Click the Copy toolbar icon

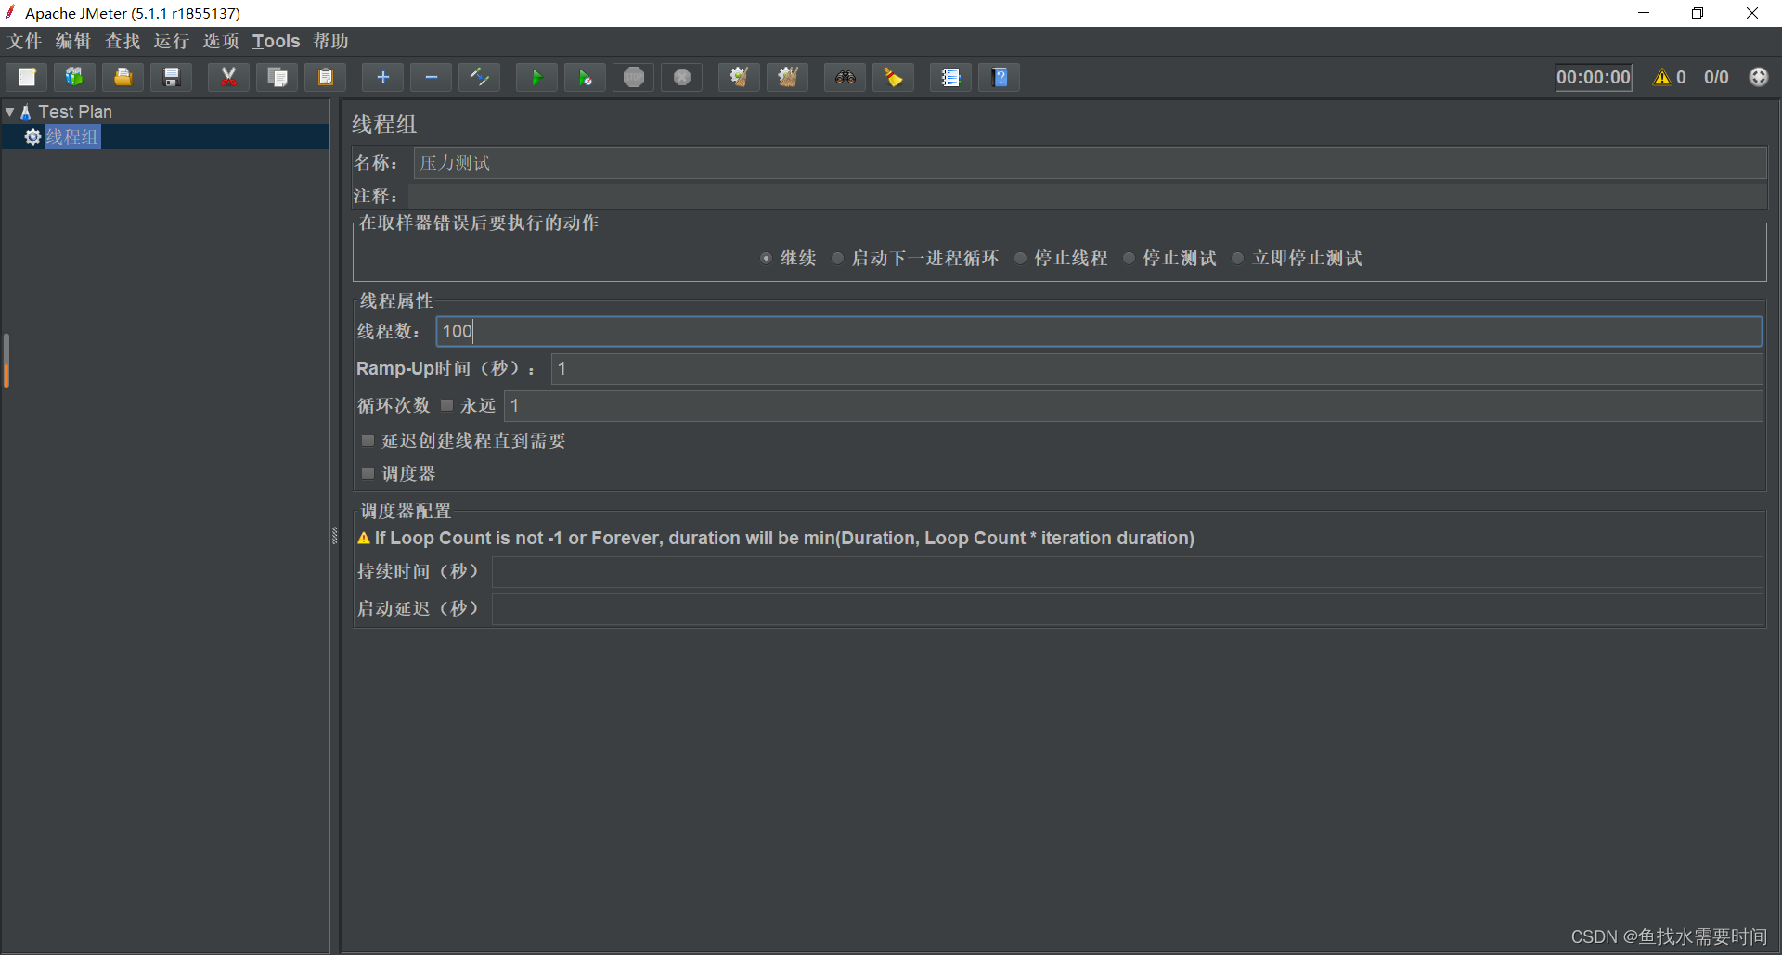pos(277,77)
